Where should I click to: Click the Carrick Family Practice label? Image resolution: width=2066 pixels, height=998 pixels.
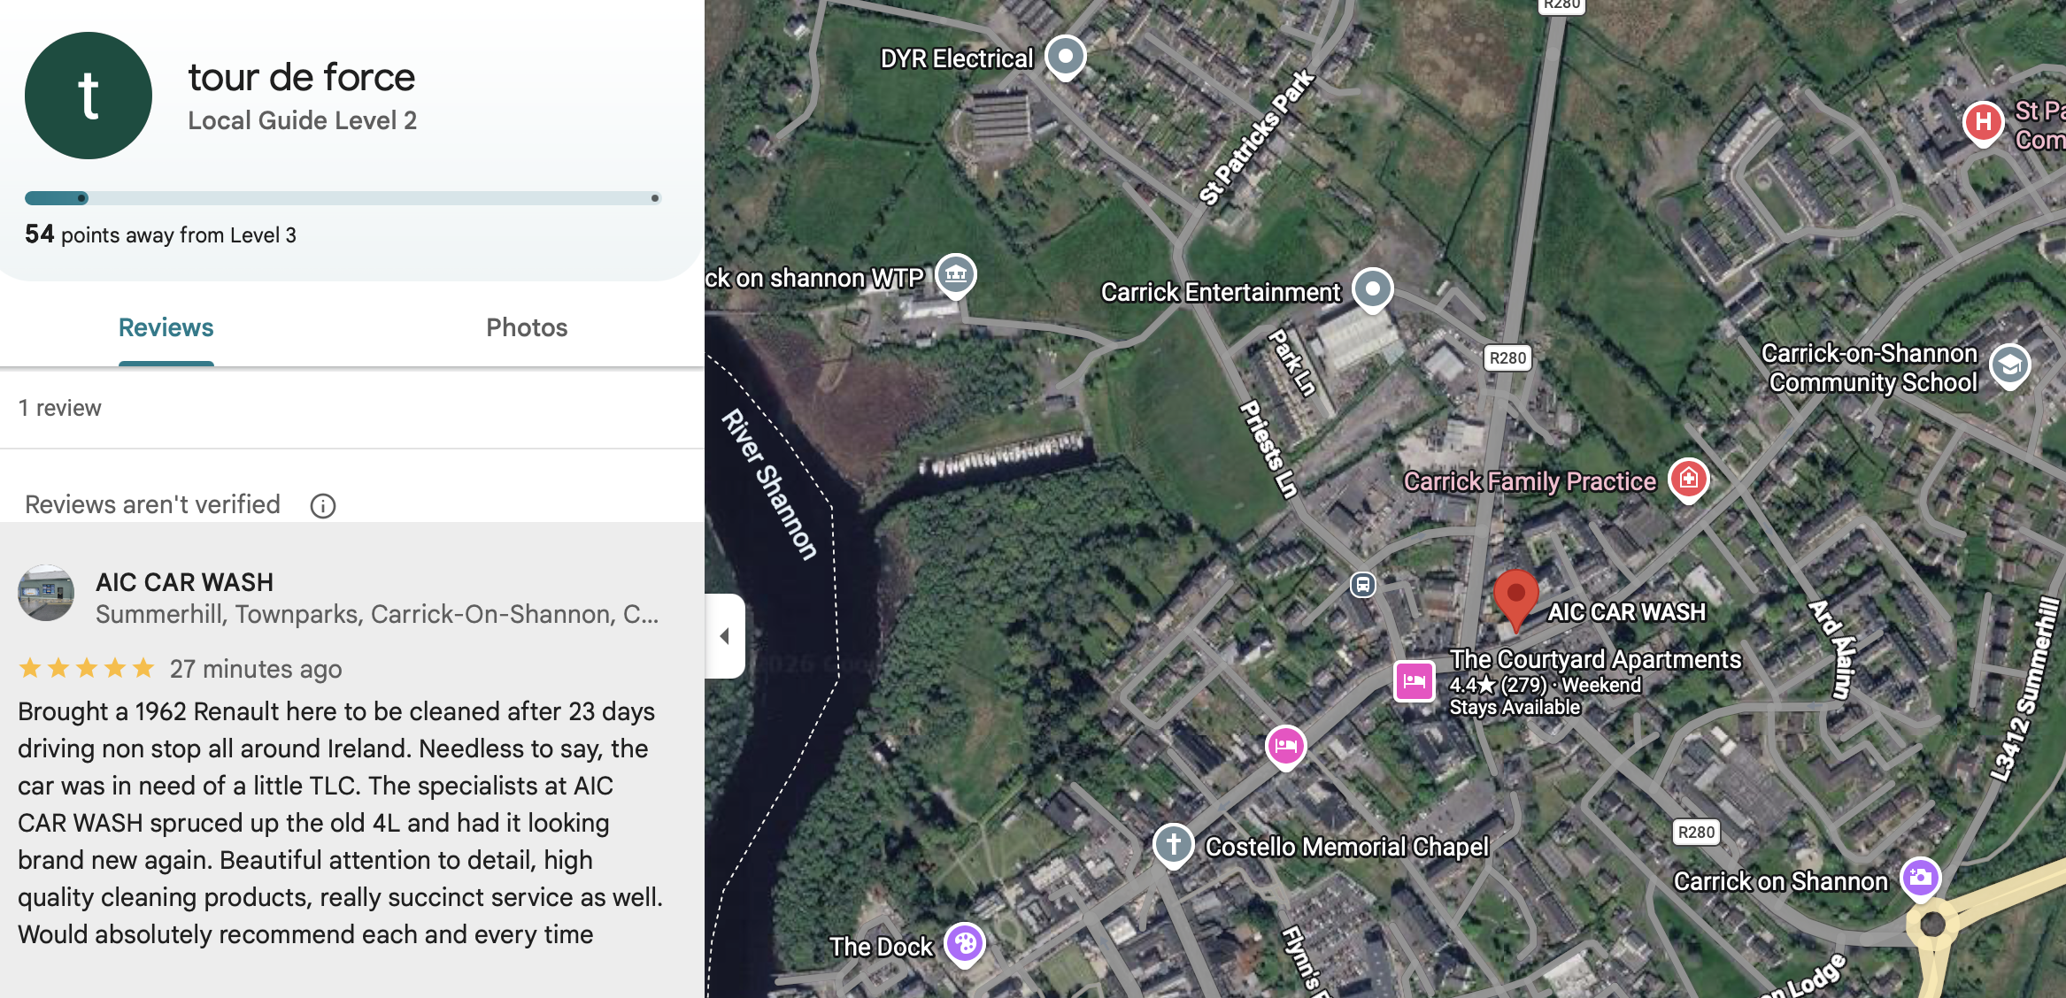1530,481
